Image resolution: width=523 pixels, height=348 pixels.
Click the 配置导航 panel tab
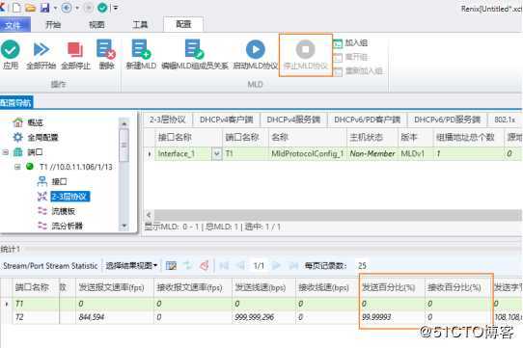[x=16, y=102]
